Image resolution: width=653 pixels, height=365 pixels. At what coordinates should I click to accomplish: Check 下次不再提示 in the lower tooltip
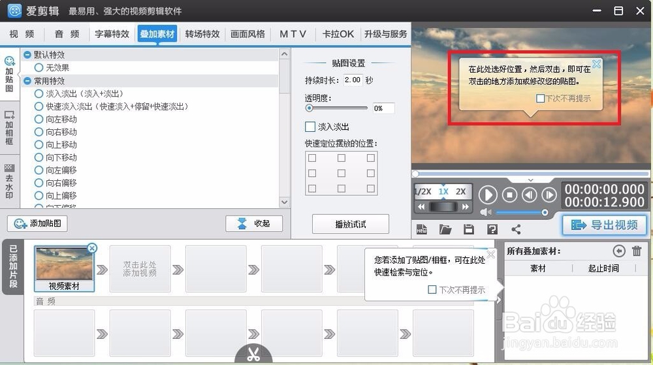pyautogui.click(x=432, y=289)
